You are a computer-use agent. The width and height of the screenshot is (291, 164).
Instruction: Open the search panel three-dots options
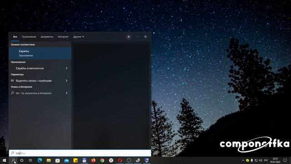click(138, 37)
